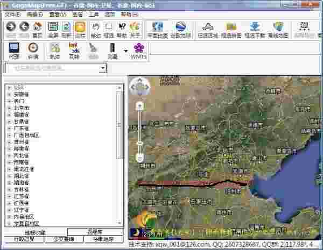Click the 离线地图 offline map icon
323x250 pixels.
278,27
